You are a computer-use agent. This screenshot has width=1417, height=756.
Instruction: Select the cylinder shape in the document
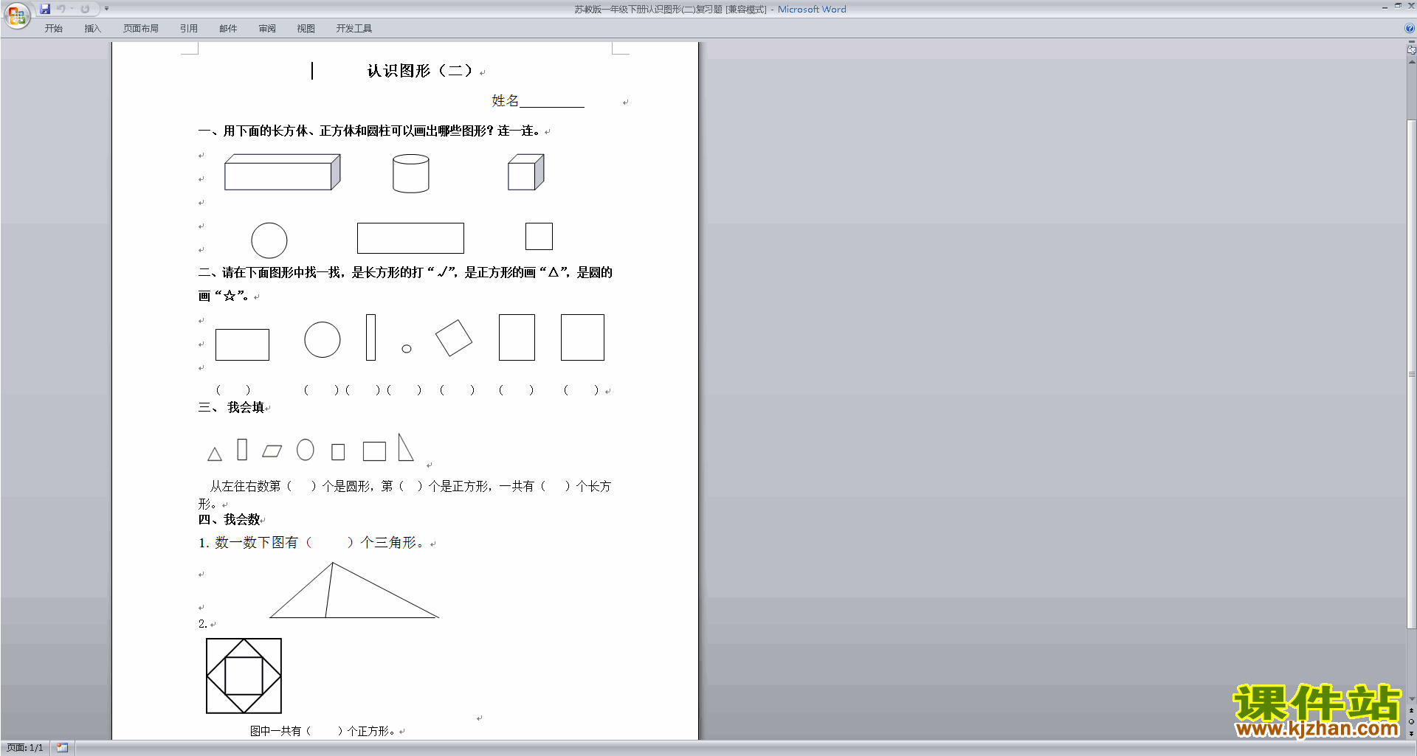pyautogui.click(x=411, y=173)
